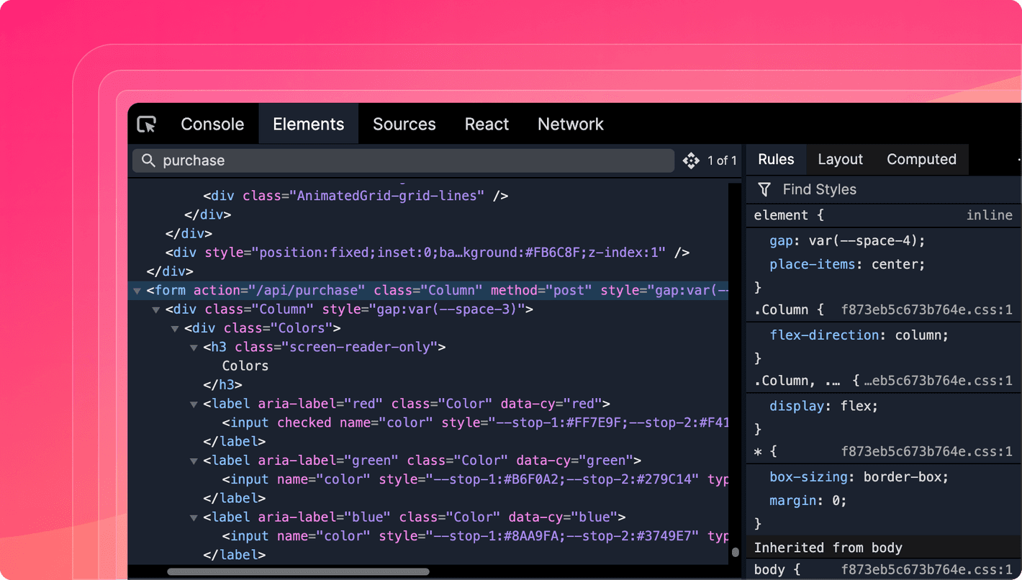This screenshot has width=1022, height=580.
Task: Select the Network tab
Action: point(570,124)
